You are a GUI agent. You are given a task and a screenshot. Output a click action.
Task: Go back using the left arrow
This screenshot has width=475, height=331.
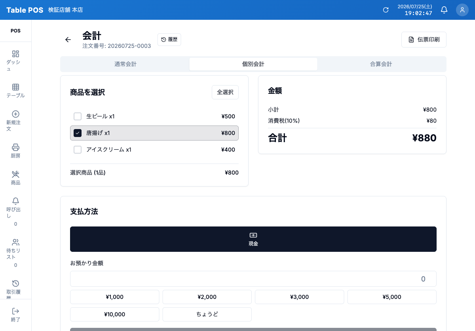(68, 40)
